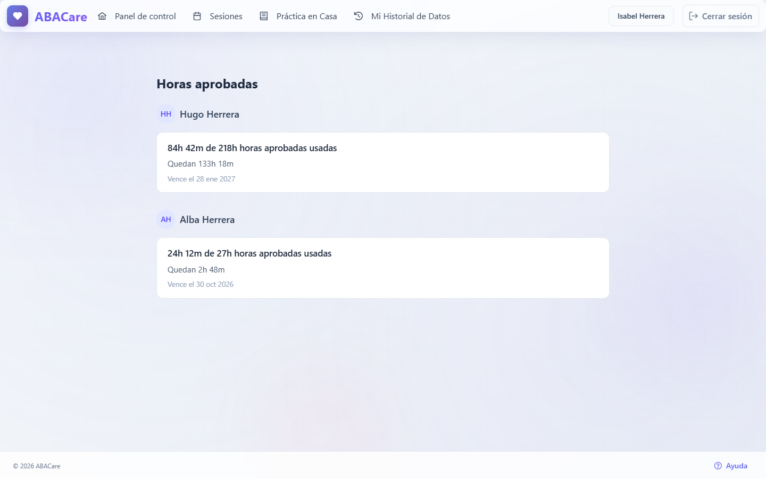This screenshot has height=479, width=766.
Task: Click the logout arrow icon
Action: pyautogui.click(x=693, y=16)
